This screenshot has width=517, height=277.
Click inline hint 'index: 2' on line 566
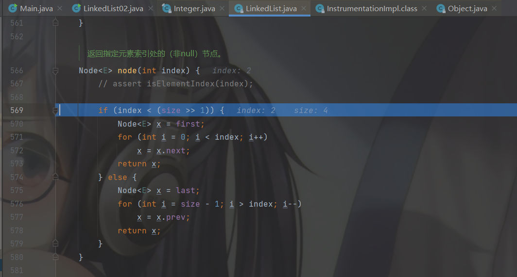[x=231, y=70]
